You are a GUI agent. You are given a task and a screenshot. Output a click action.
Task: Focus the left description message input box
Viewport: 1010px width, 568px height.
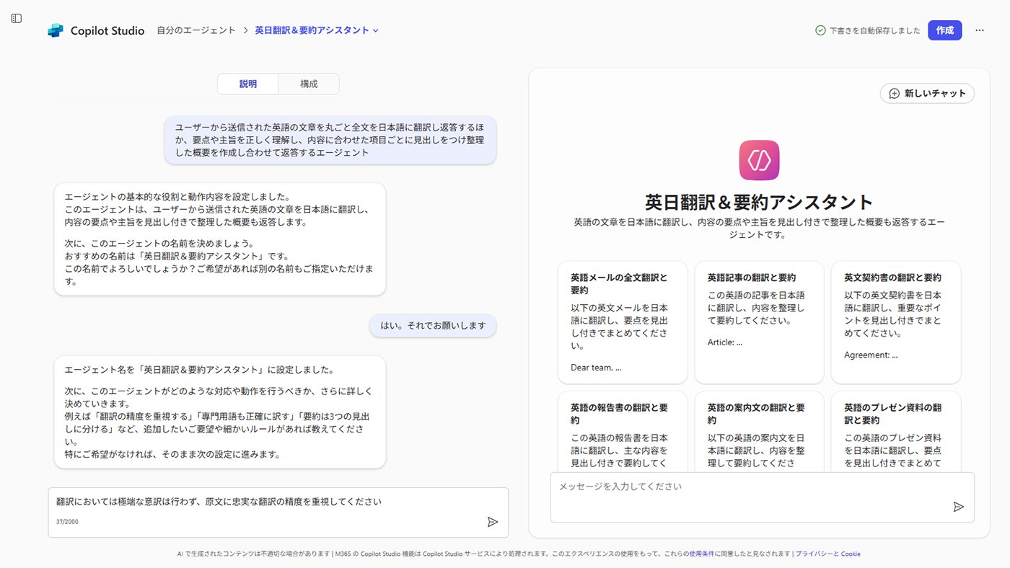[x=278, y=512]
